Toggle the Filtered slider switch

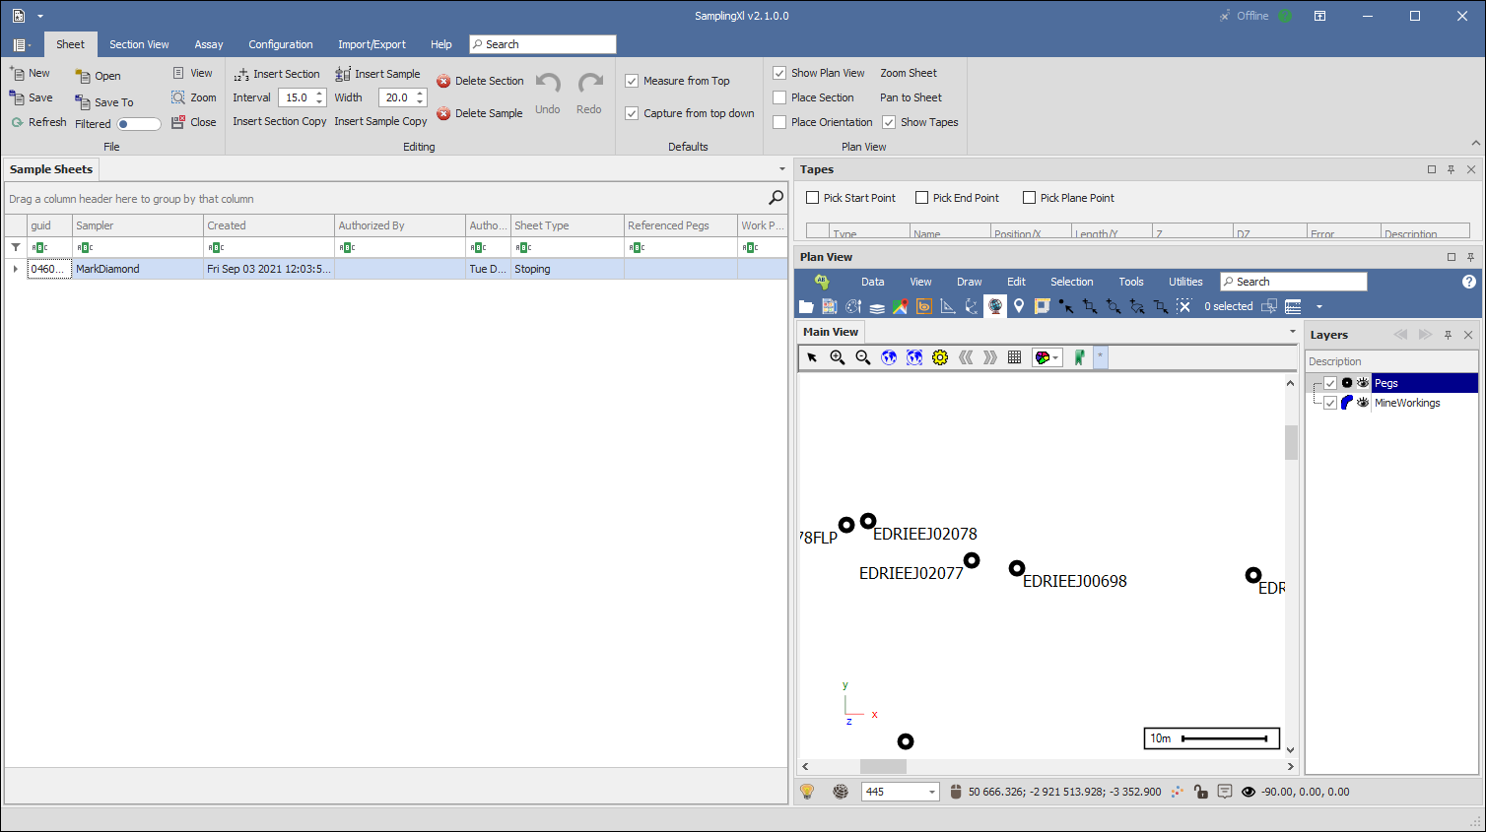pyautogui.click(x=138, y=124)
